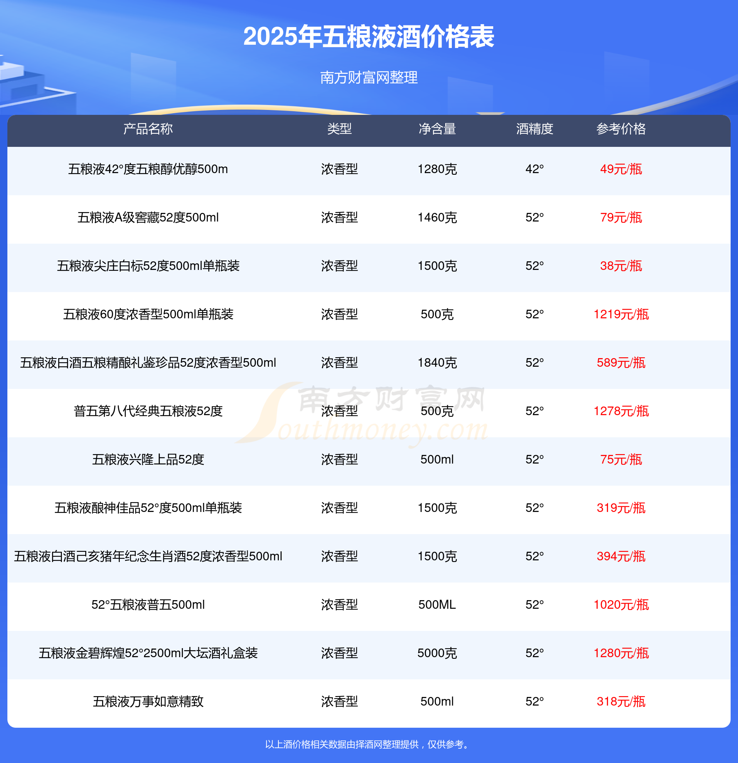Select product name "普五第八代经典五粮液52度"
This screenshot has height=763, width=738.
pos(148,411)
